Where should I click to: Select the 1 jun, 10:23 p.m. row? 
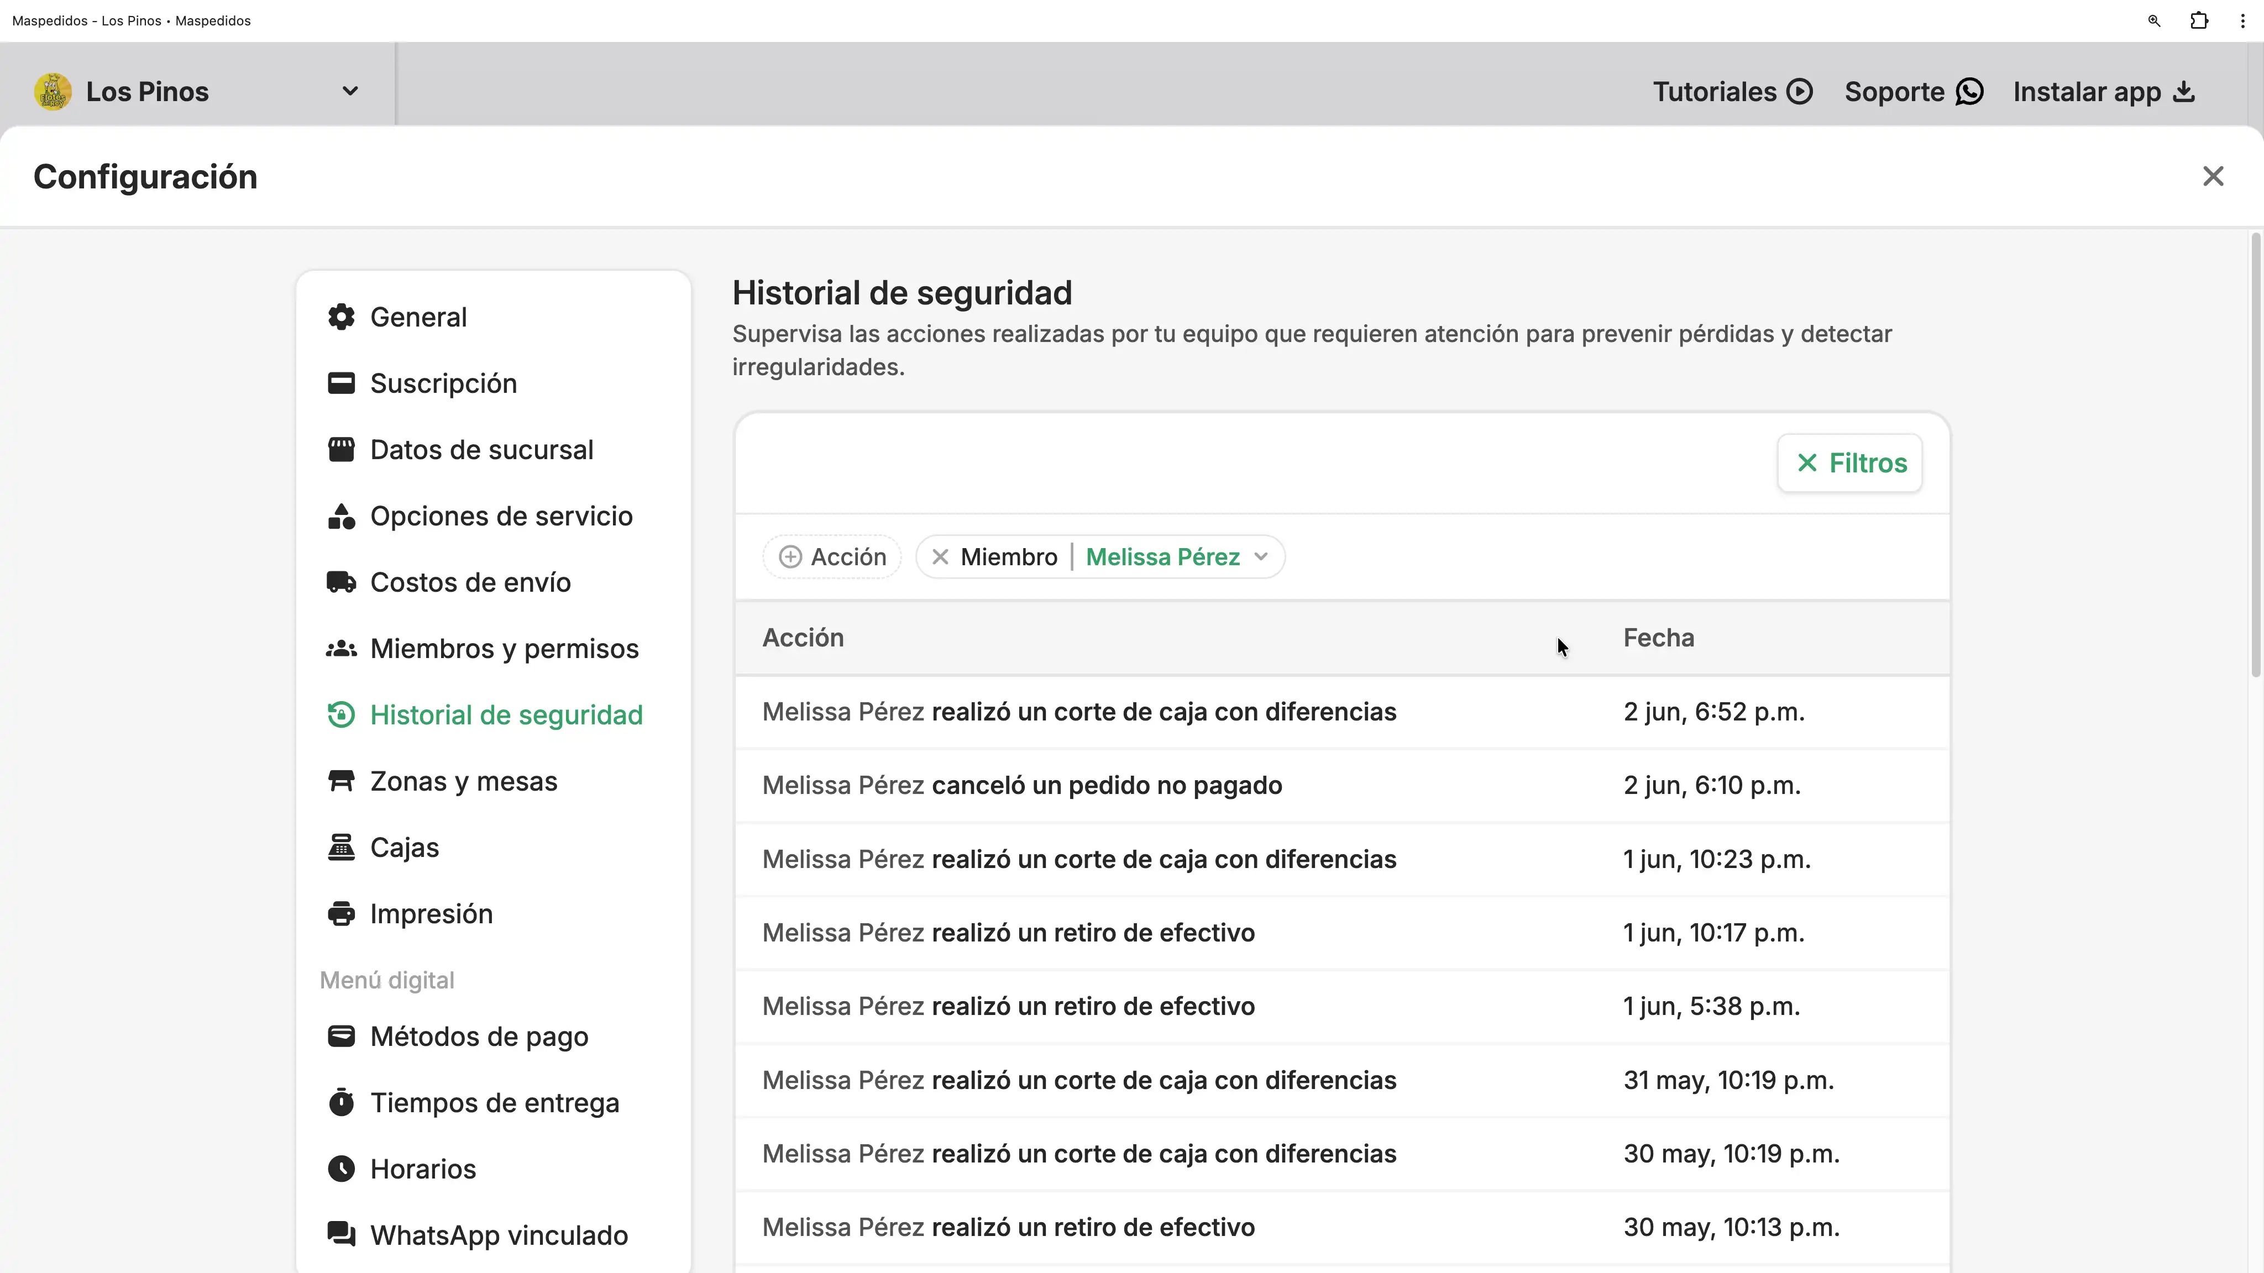(x=1342, y=859)
